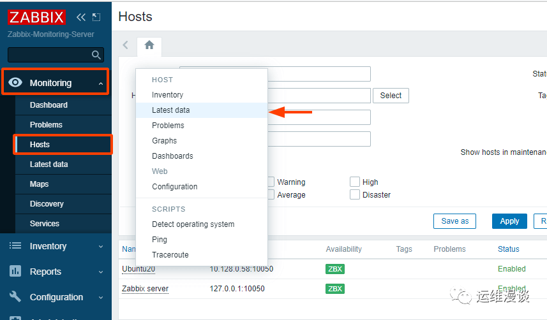Click the Configuration wrench icon
The image size is (547, 320).
pos(15,296)
